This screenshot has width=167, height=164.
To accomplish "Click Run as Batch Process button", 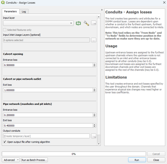I will 34,160.
